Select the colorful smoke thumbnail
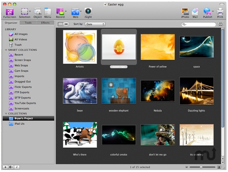228x172 pixels. [x=119, y=135]
